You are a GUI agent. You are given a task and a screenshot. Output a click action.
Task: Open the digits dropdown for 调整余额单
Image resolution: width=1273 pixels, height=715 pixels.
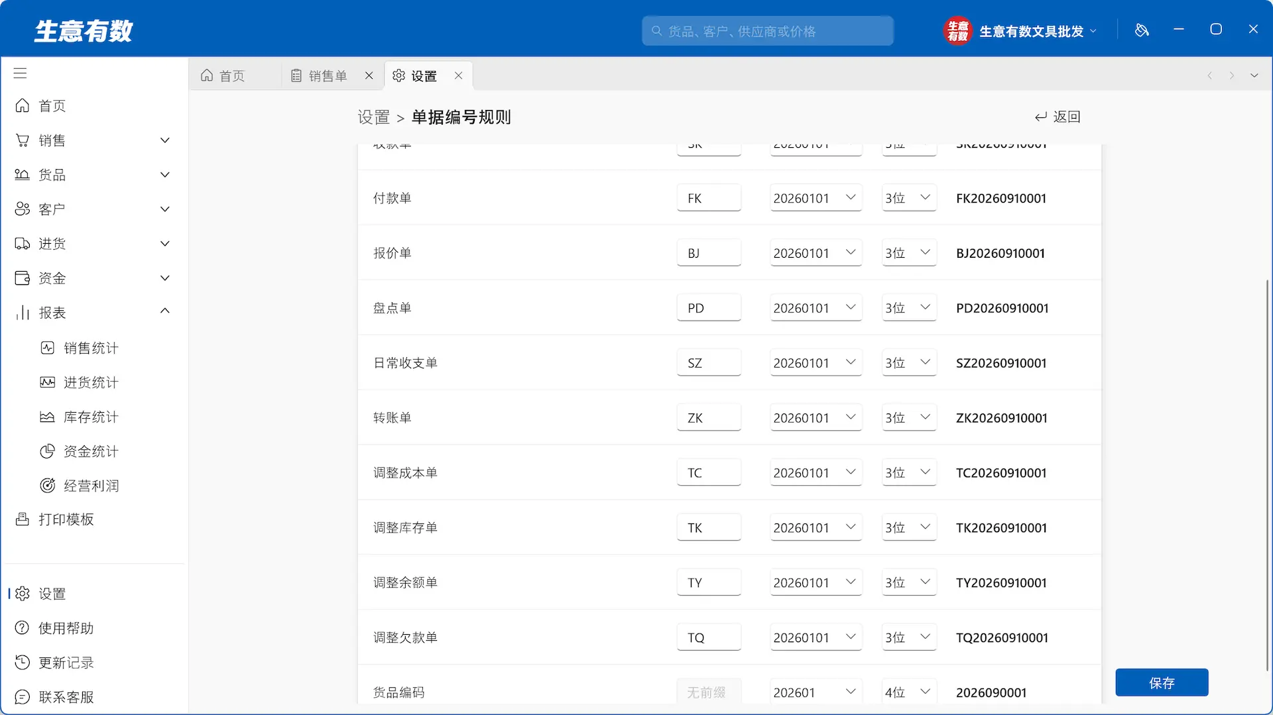coord(909,583)
